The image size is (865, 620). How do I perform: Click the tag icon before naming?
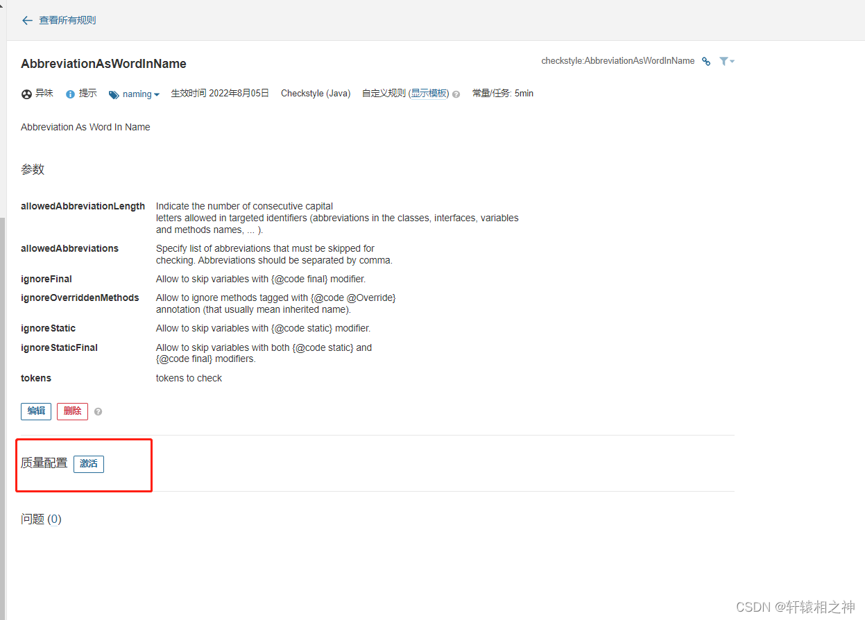tap(113, 94)
